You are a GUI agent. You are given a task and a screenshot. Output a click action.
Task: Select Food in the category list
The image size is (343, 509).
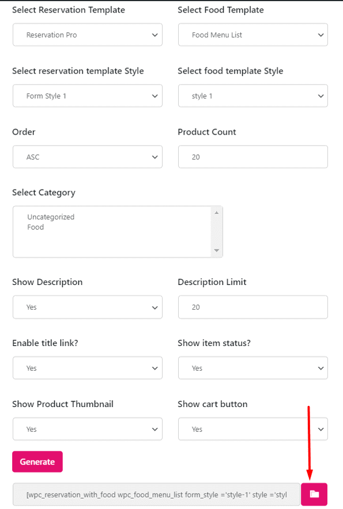(35, 227)
